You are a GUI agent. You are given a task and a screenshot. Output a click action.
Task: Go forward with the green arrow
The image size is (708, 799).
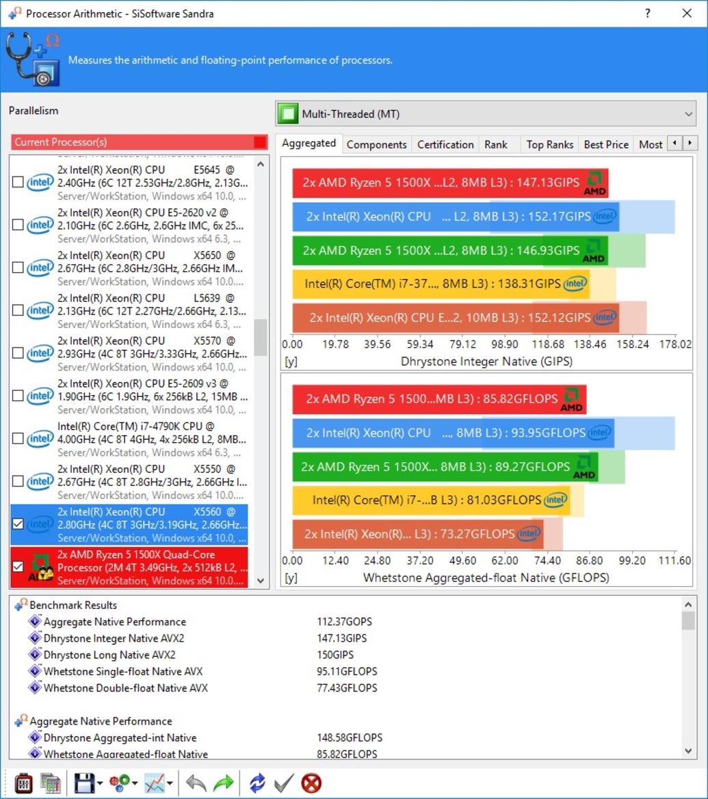point(224,783)
